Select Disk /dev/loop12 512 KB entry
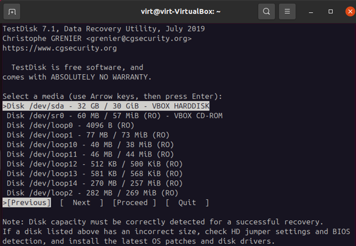Screen dimensions: 356x246 tap(94, 164)
